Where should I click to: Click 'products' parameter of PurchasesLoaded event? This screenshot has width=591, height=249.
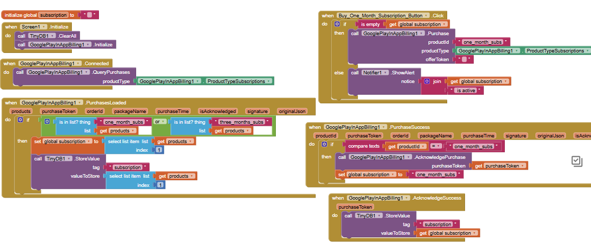pos(21,112)
